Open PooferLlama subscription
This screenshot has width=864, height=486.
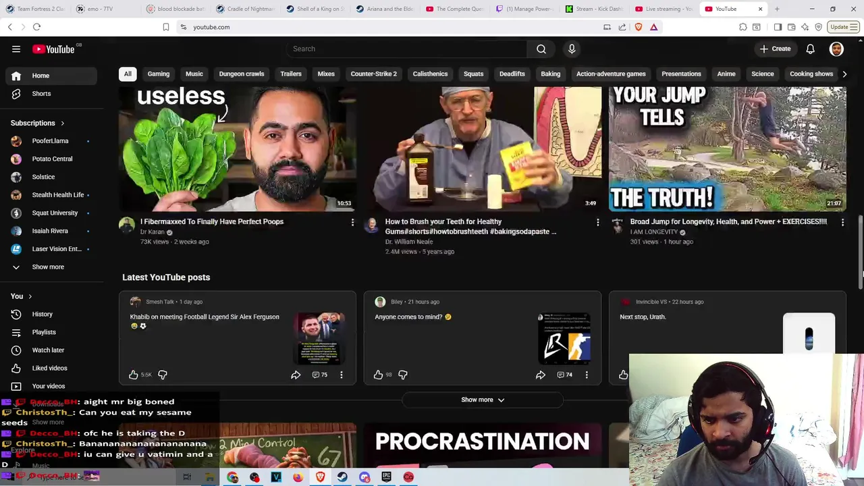click(50, 141)
